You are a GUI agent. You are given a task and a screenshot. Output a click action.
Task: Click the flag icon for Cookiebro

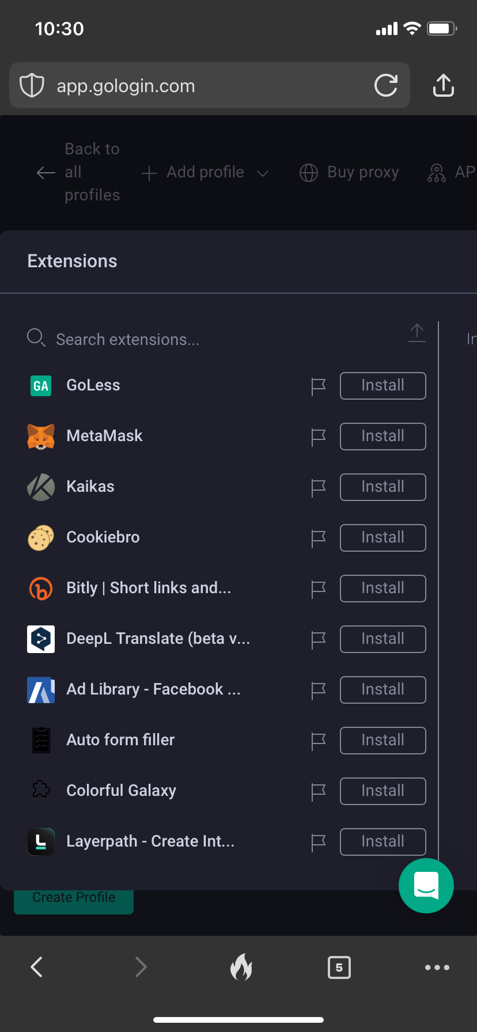(x=318, y=538)
